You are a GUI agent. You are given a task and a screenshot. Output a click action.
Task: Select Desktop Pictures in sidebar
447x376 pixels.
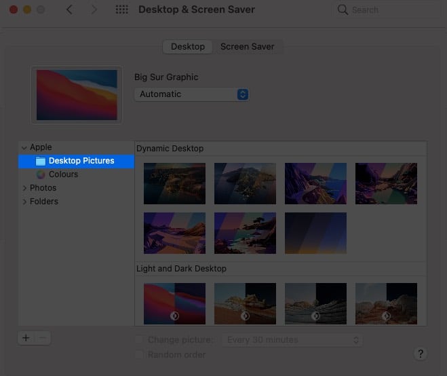click(76, 161)
